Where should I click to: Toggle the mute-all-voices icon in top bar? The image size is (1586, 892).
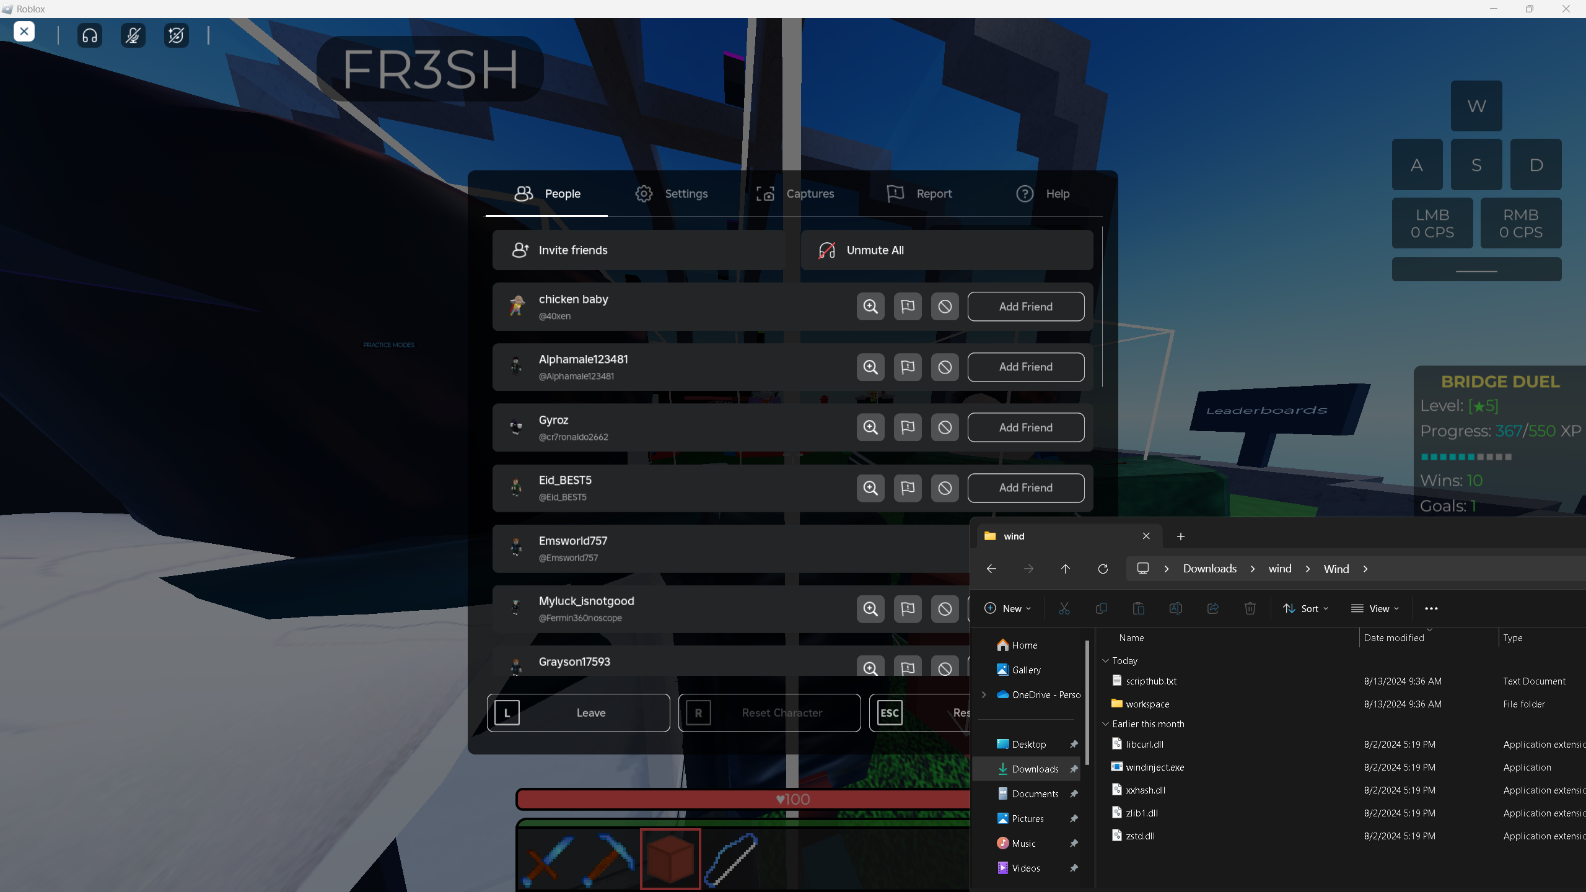tap(177, 35)
